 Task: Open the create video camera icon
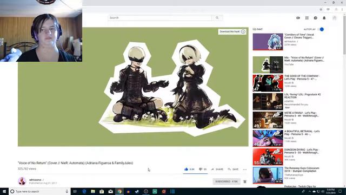tap(298, 18)
